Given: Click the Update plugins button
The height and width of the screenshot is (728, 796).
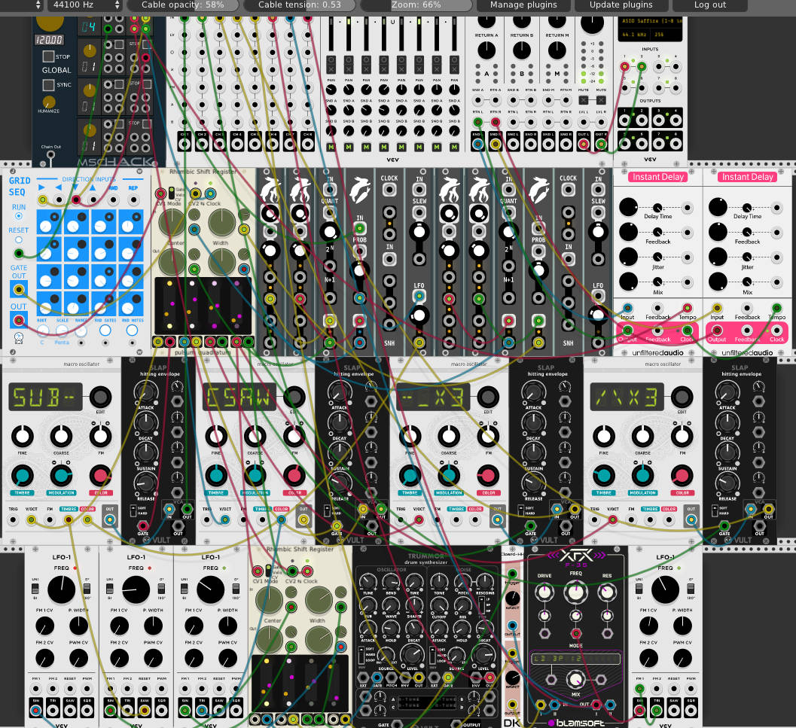Looking at the screenshot, I should 621,5.
